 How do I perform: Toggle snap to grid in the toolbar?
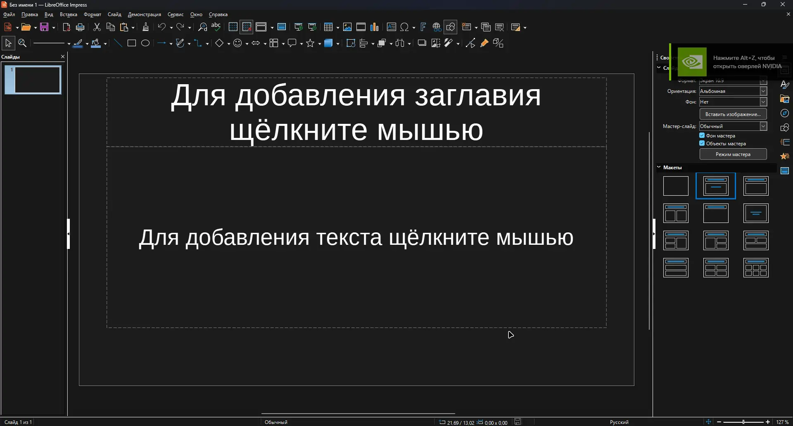coord(247,27)
